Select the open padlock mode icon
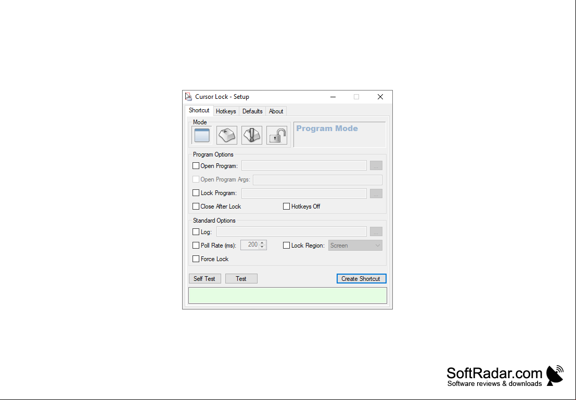Screen dimensions: 576x400 pyautogui.click(x=277, y=135)
